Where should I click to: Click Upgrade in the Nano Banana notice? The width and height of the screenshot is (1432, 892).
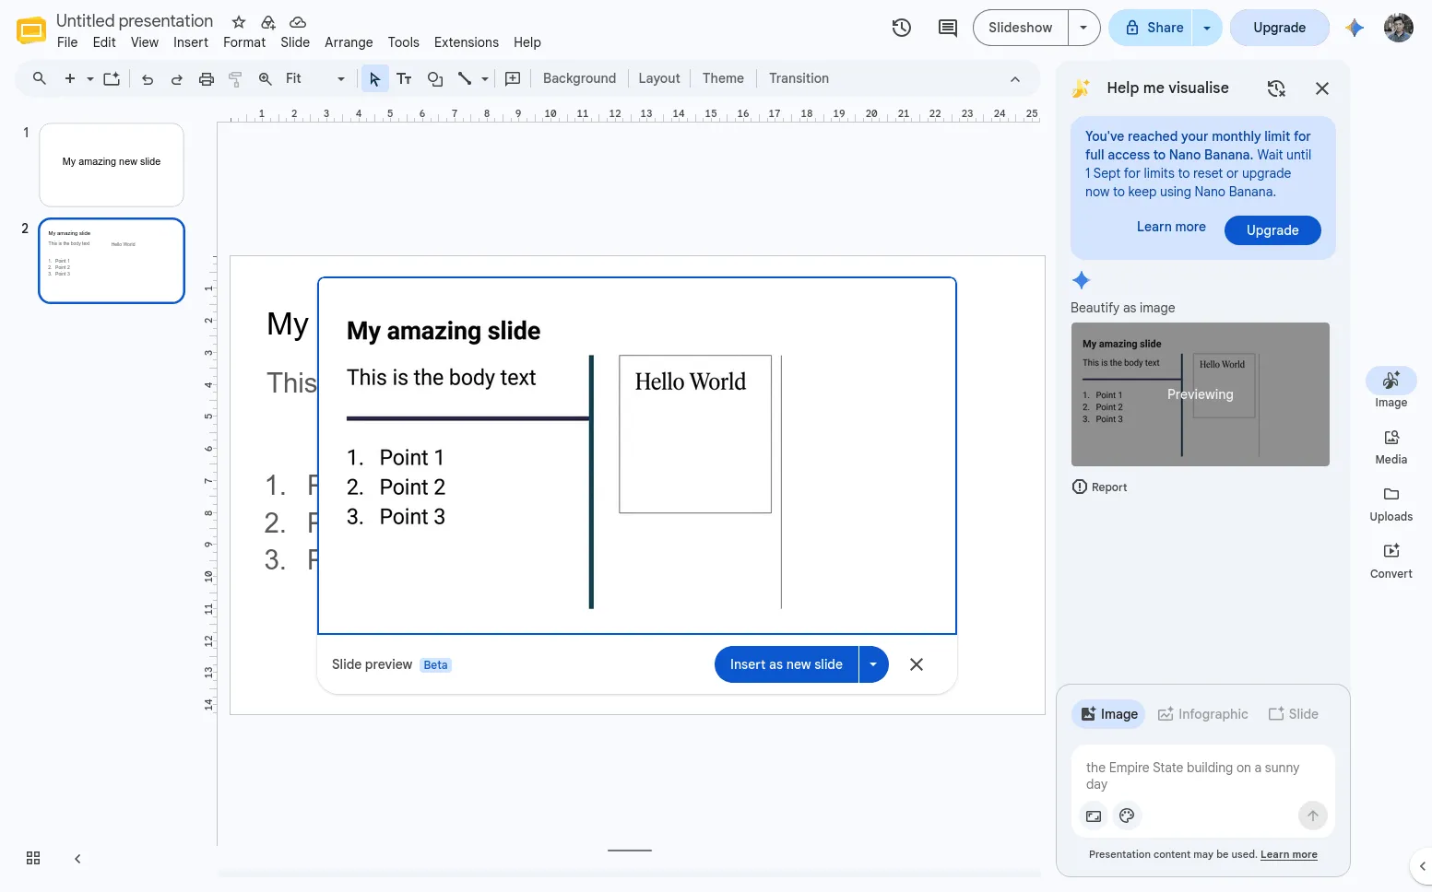point(1272,230)
